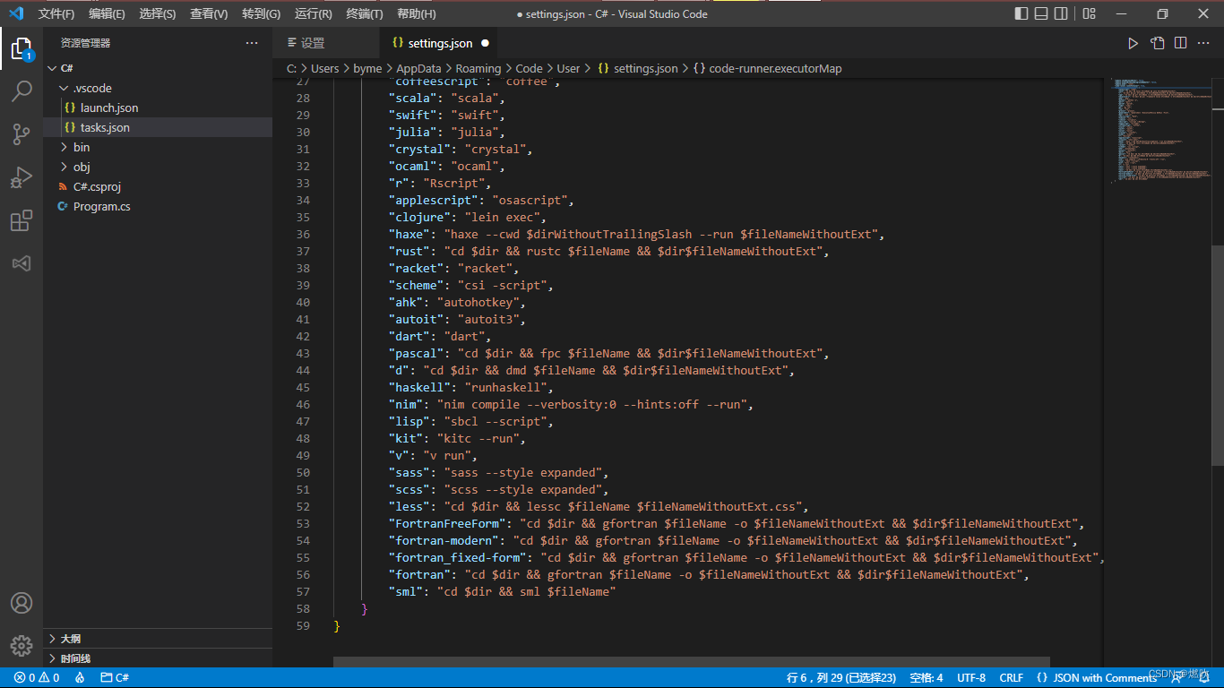Image resolution: width=1224 pixels, height=688 pixels.
Task: Click the Run Code play icon
Action: (1133, 43)
